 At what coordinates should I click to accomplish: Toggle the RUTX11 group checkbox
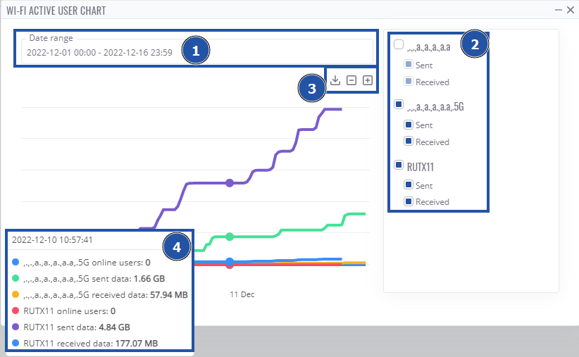tap(399, 166)
